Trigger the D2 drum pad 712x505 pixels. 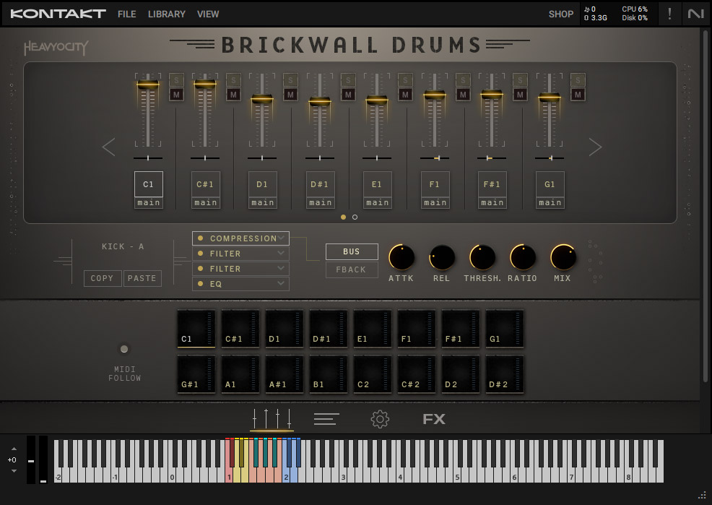(x=461, y=374)
